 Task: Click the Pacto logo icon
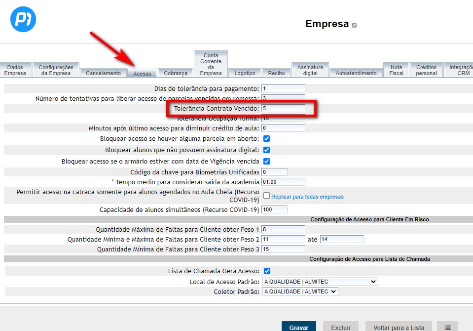23,20
